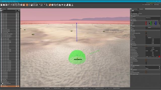Image resolution: width=161 pixels, height=90 pixels.
Task: Toggle the isSelectionEnabled checkbox
Action: (146, 61)
